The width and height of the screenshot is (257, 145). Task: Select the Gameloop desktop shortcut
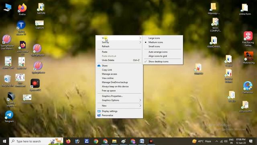[248, 87]
